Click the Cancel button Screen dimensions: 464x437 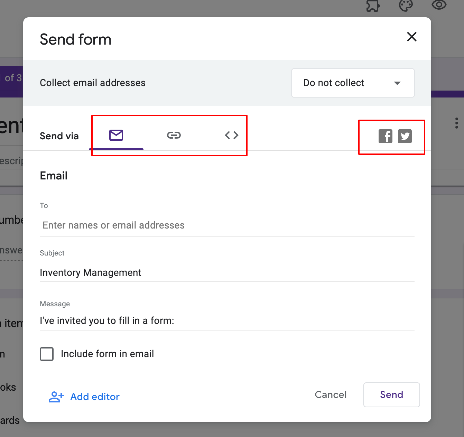[331, 395]
